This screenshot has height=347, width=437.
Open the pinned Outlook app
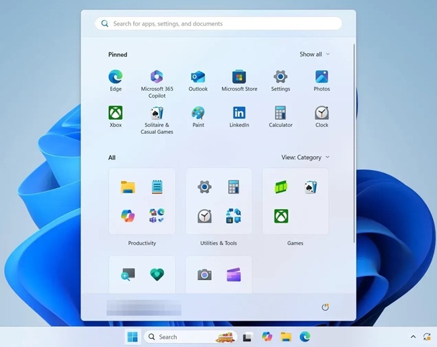[198, 81]
